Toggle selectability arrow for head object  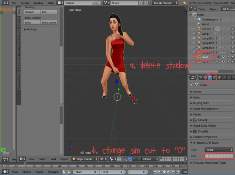(228, 57)
